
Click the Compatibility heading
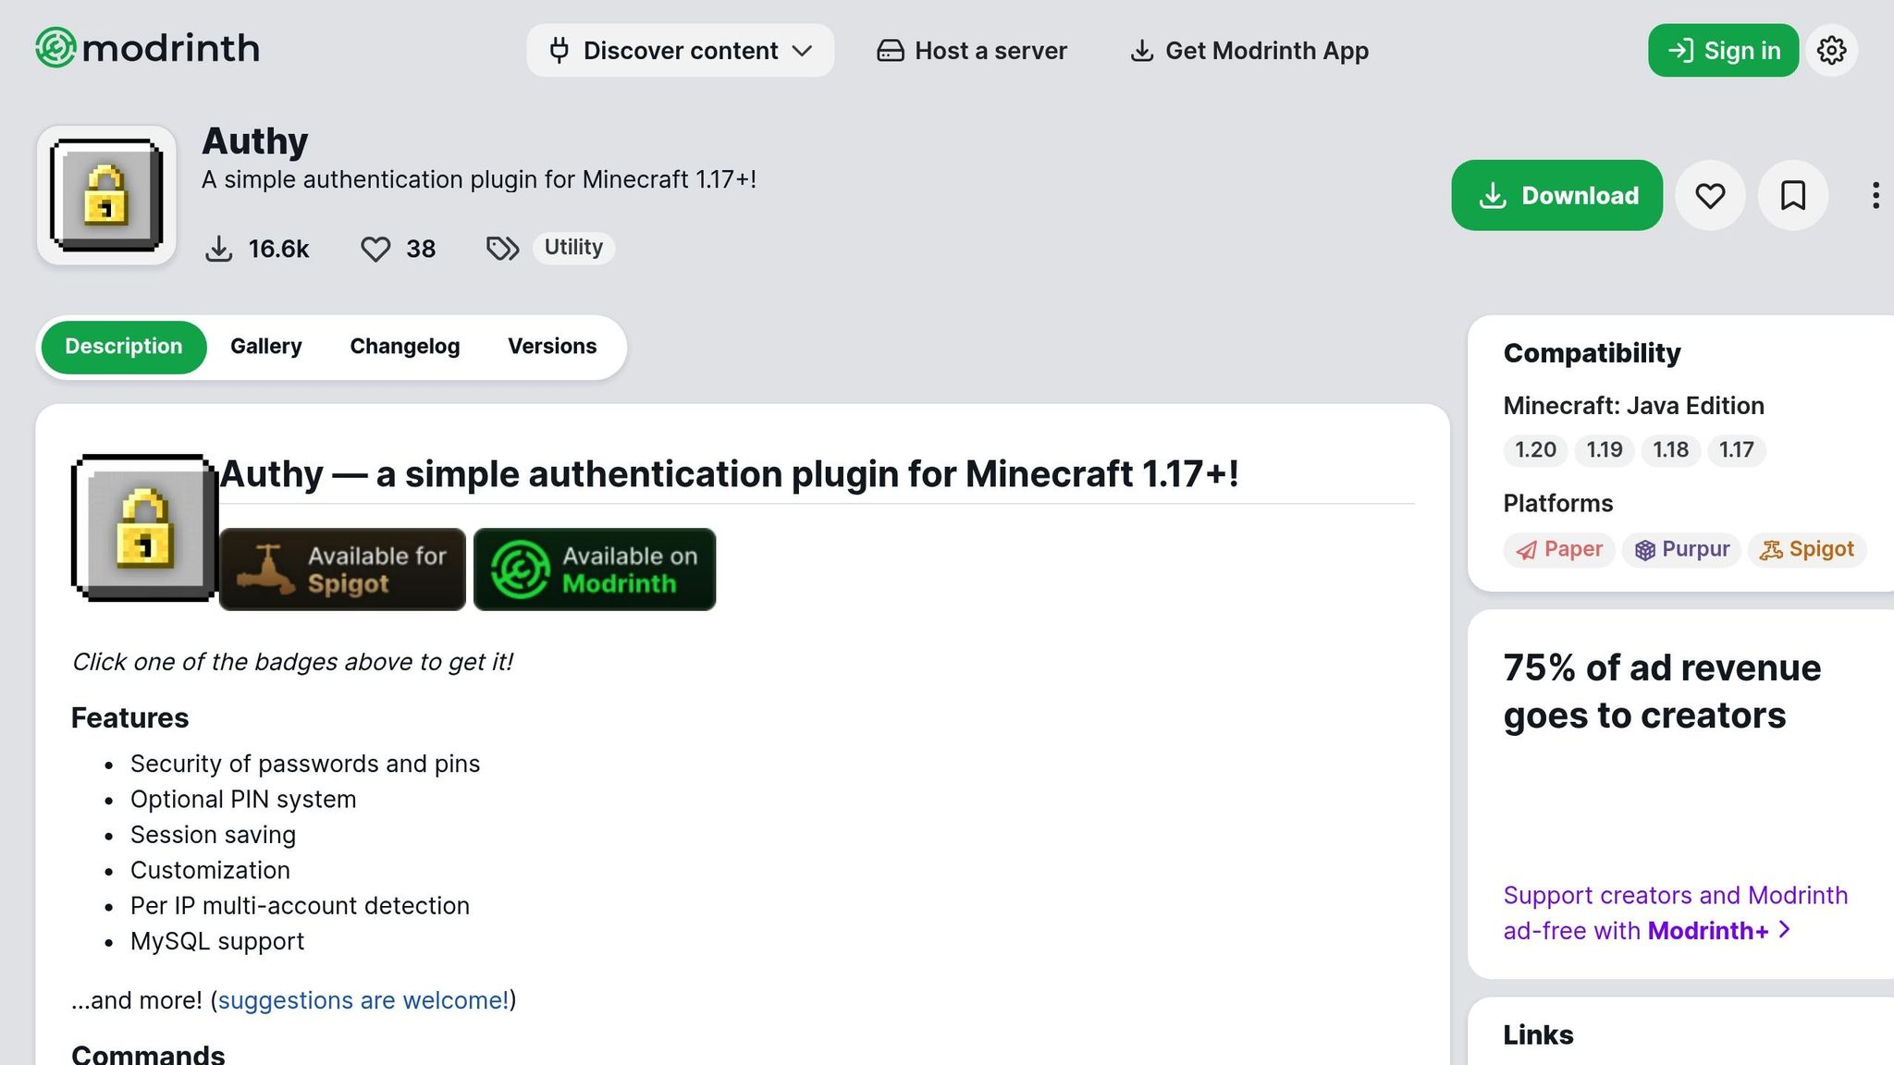coord(1592,353)
